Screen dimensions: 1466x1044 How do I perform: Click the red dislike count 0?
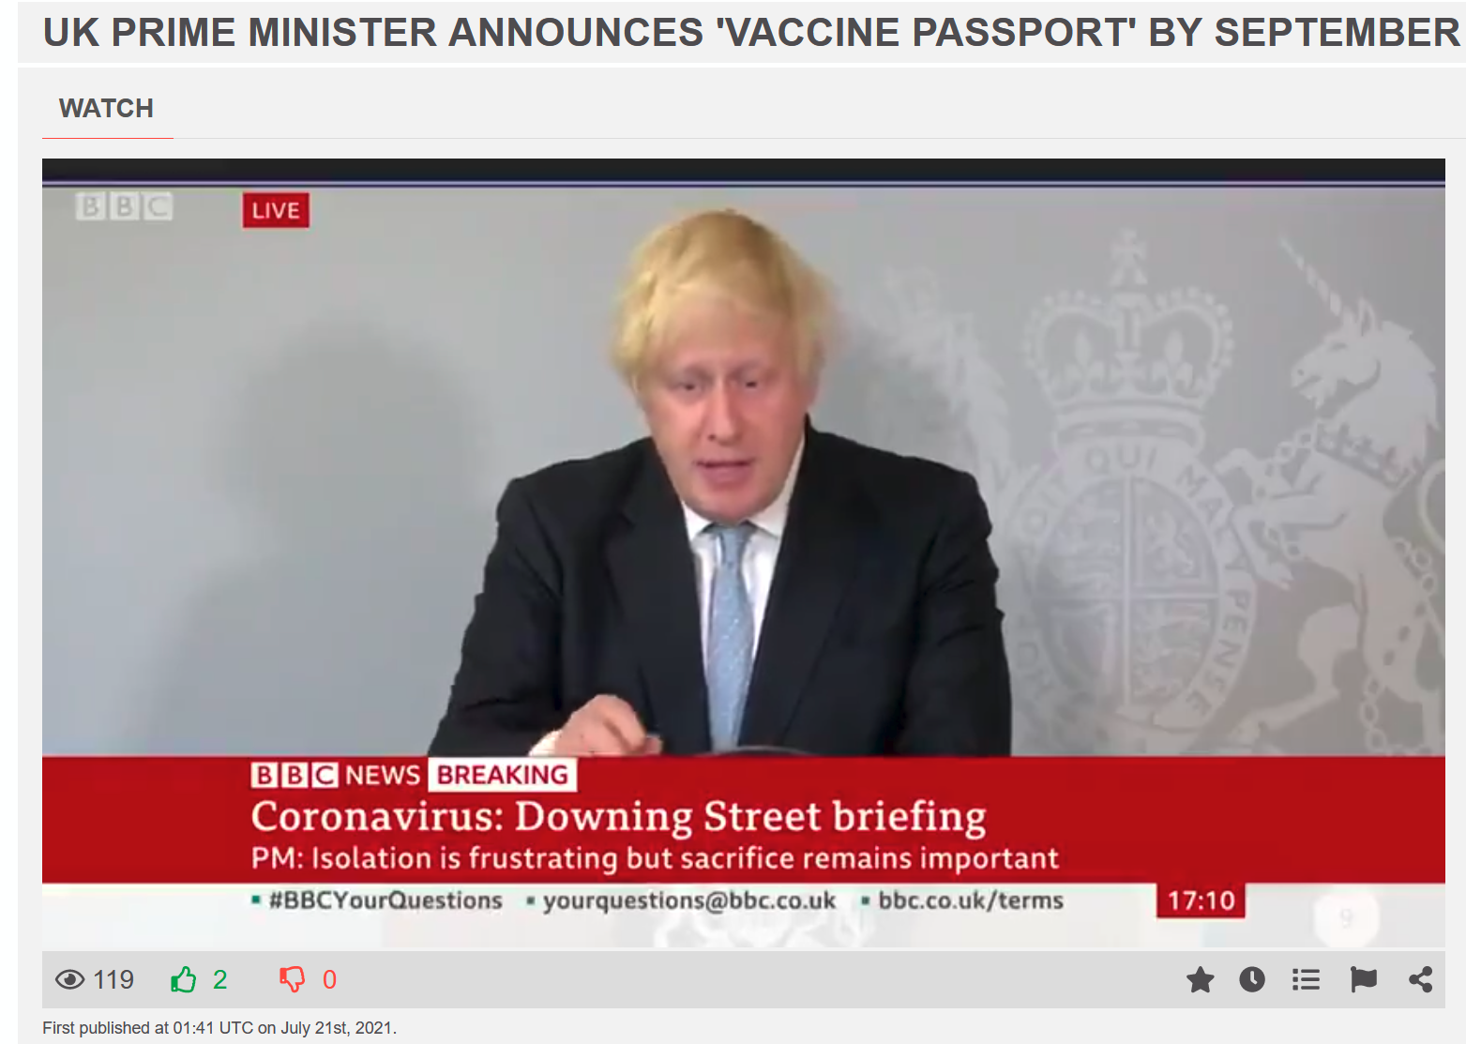[329, 980]
